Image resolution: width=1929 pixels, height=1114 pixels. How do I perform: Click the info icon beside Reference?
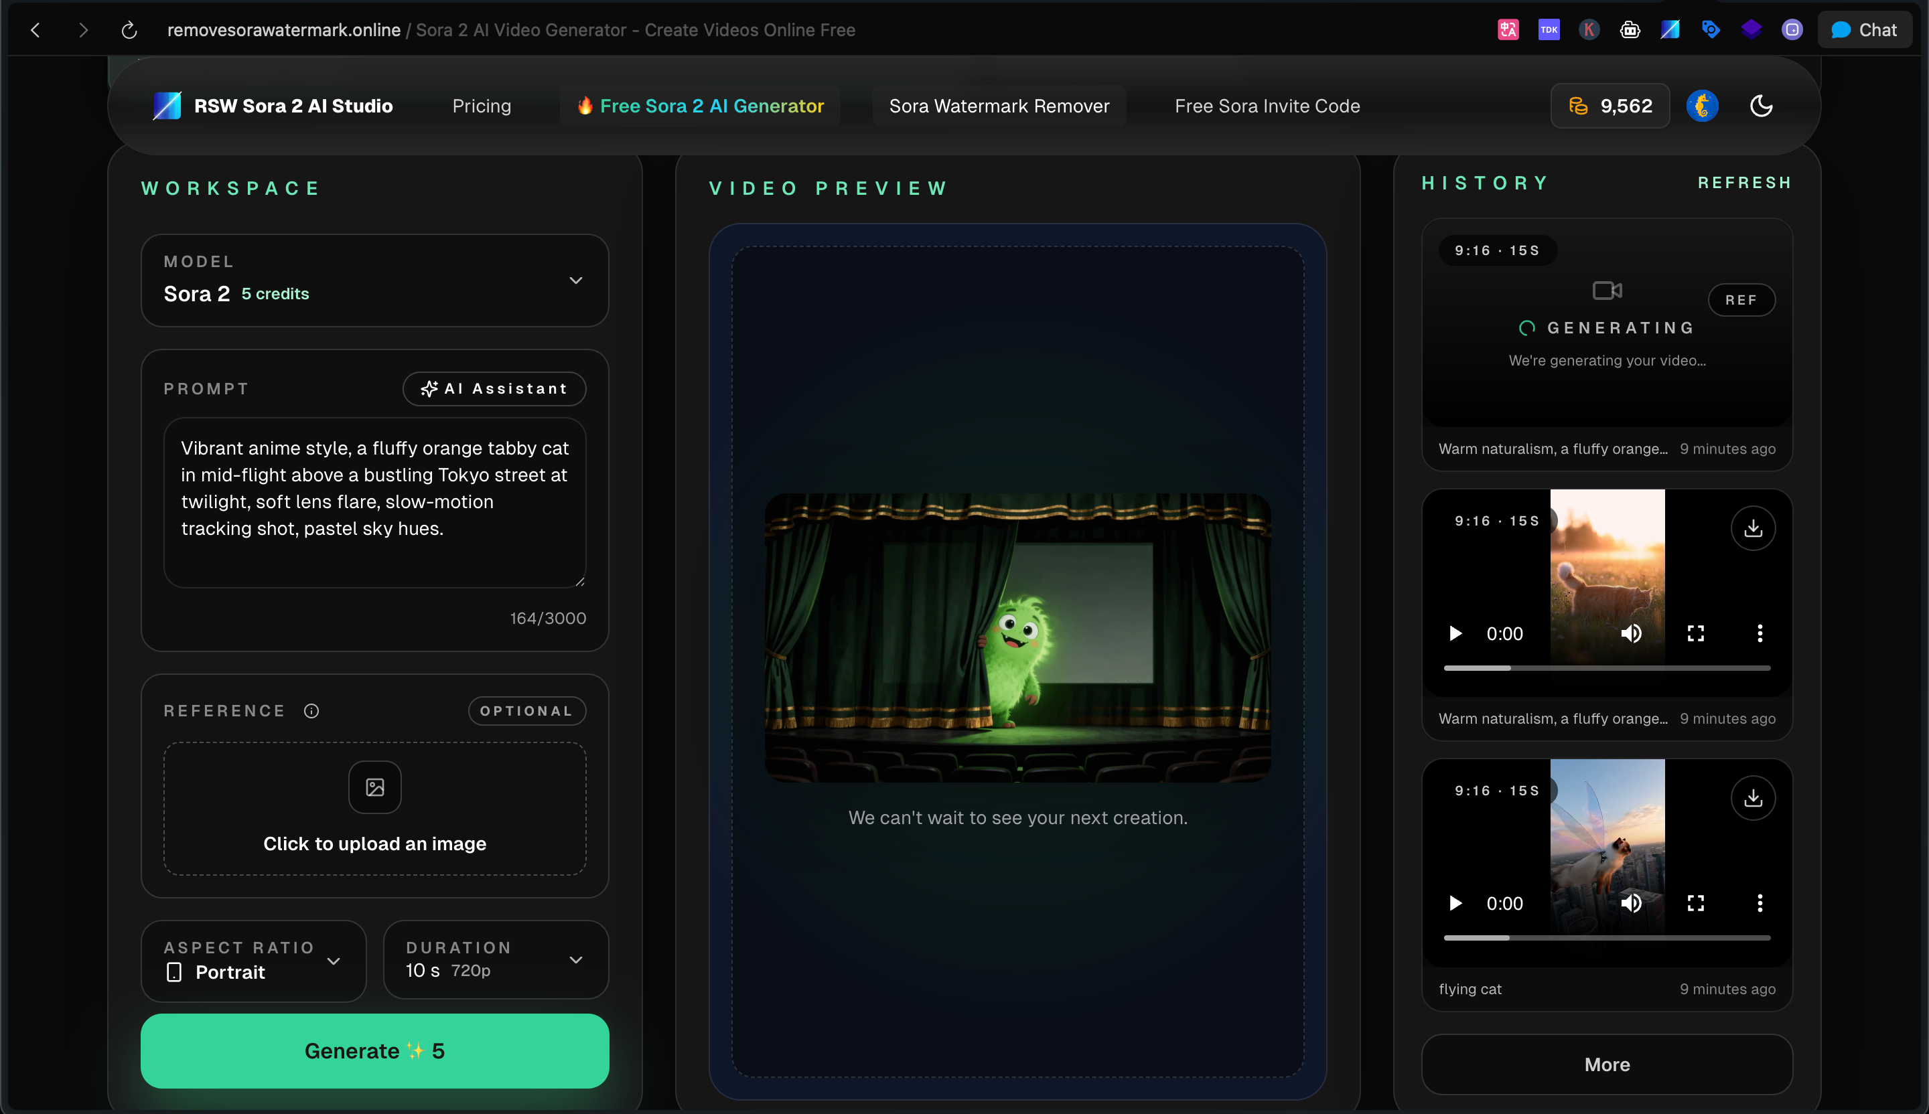[x=311, y=710]
